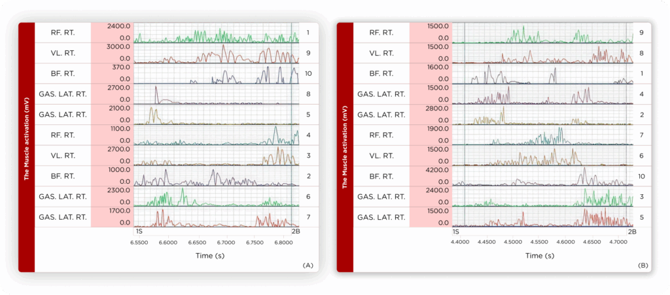Select the 2B marker in panel B
Screen dimensions: 670x295
coord(632,232)
